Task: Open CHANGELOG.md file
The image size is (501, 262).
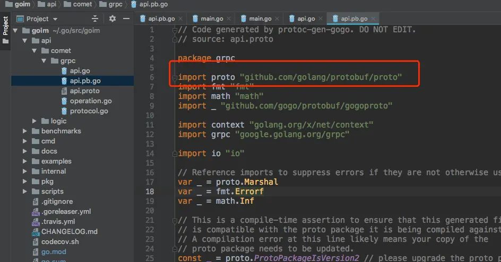Action: pyautogui.click(x=70, y=232)
